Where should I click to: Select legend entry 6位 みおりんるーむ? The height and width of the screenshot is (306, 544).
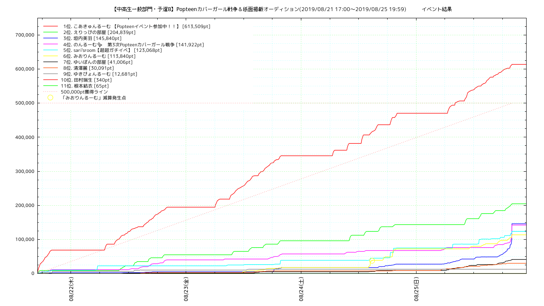click(x=99, y=56)
